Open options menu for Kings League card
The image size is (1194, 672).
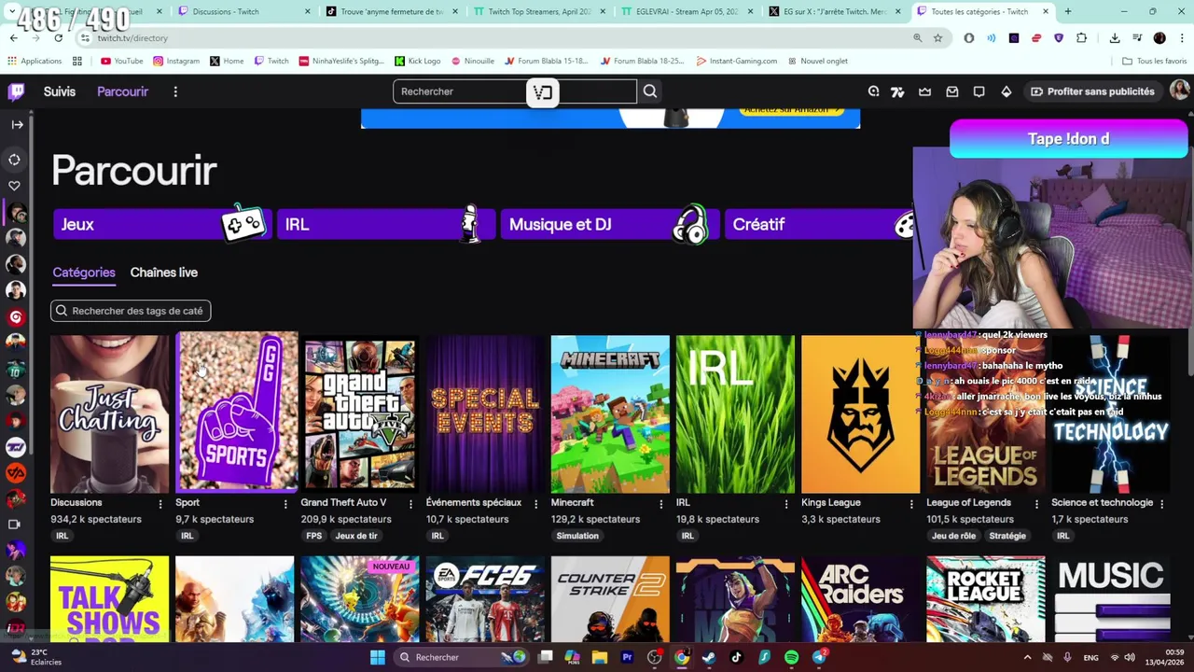click(911, 504)
